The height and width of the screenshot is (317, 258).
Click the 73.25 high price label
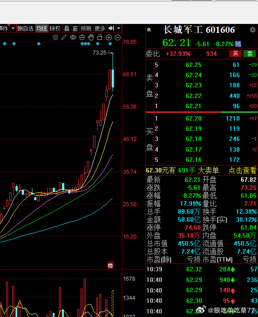[x=99, y=53]
